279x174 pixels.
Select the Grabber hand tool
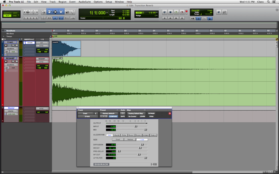click(x=61, y=12)
